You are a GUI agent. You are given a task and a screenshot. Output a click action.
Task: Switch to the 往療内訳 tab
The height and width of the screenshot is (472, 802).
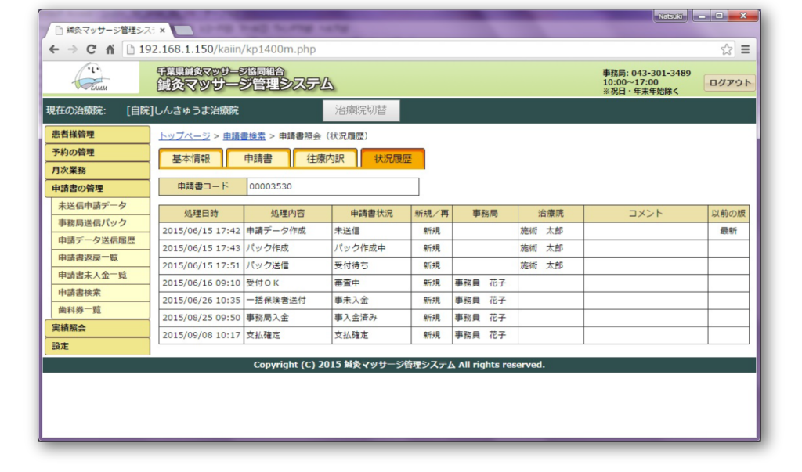(325, 159)
